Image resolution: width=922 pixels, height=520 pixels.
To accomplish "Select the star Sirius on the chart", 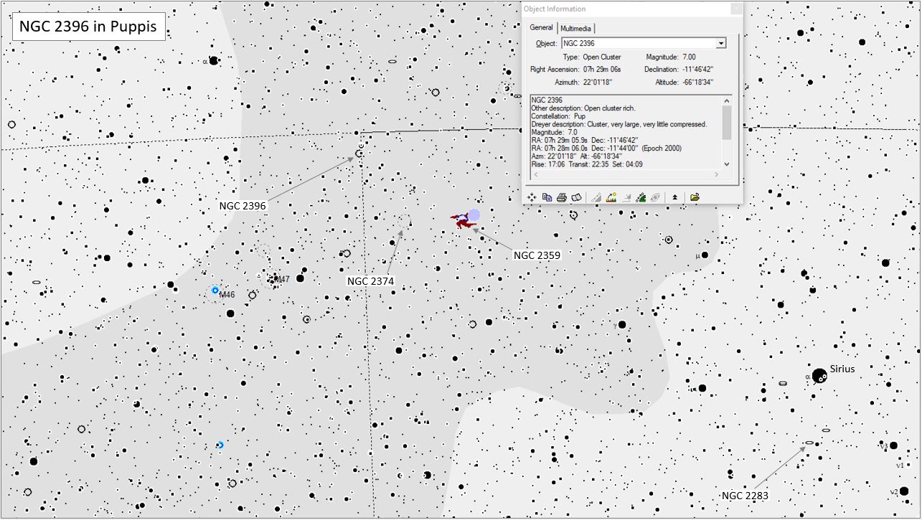I will click(819, 374).
